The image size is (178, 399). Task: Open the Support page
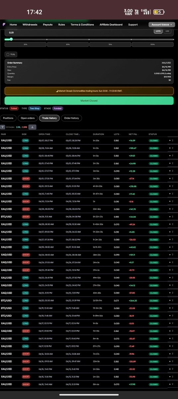click(x=133, y=25)
